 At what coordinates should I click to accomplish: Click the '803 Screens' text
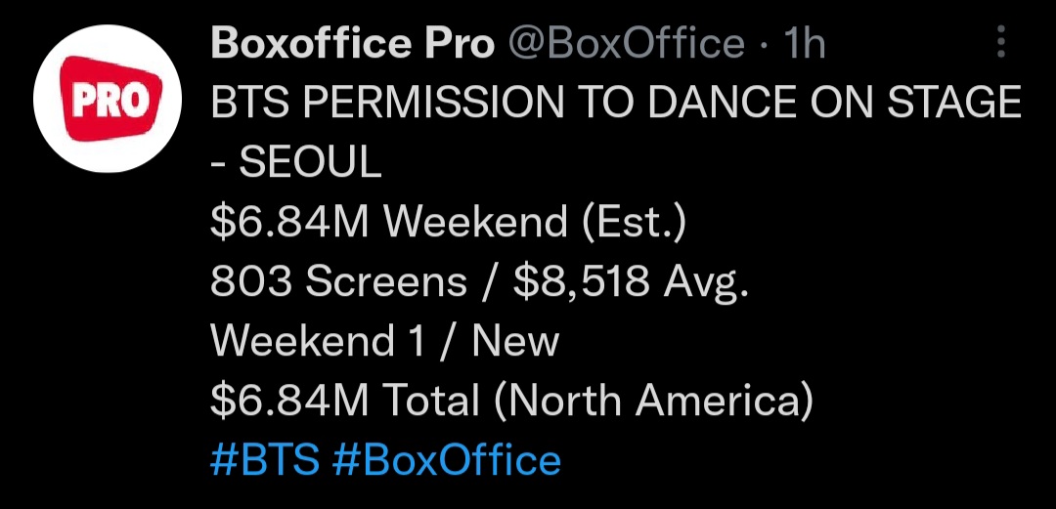(338, 282)
